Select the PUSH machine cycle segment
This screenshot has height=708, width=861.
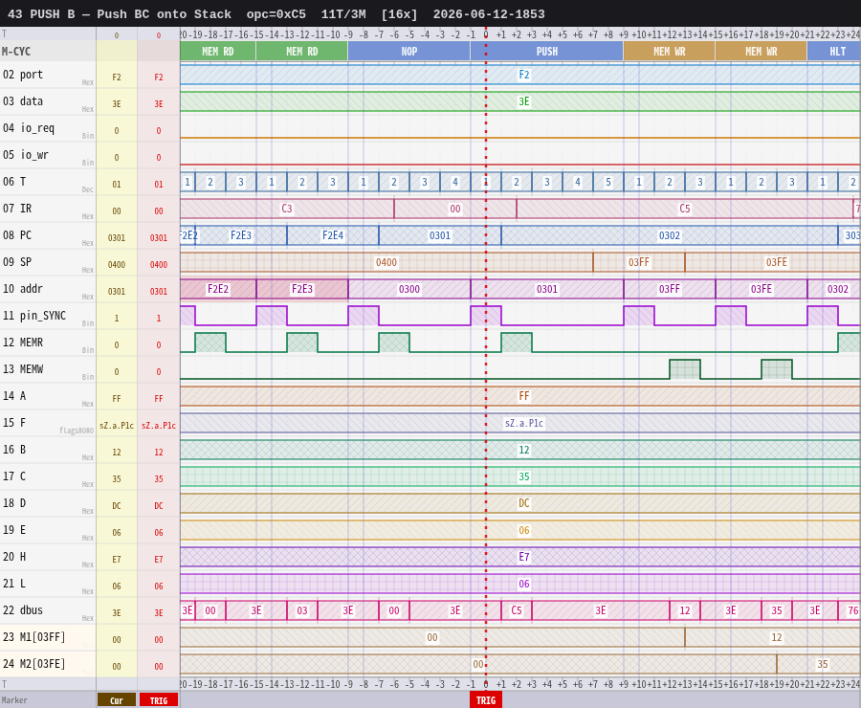[x=546, y=52]
